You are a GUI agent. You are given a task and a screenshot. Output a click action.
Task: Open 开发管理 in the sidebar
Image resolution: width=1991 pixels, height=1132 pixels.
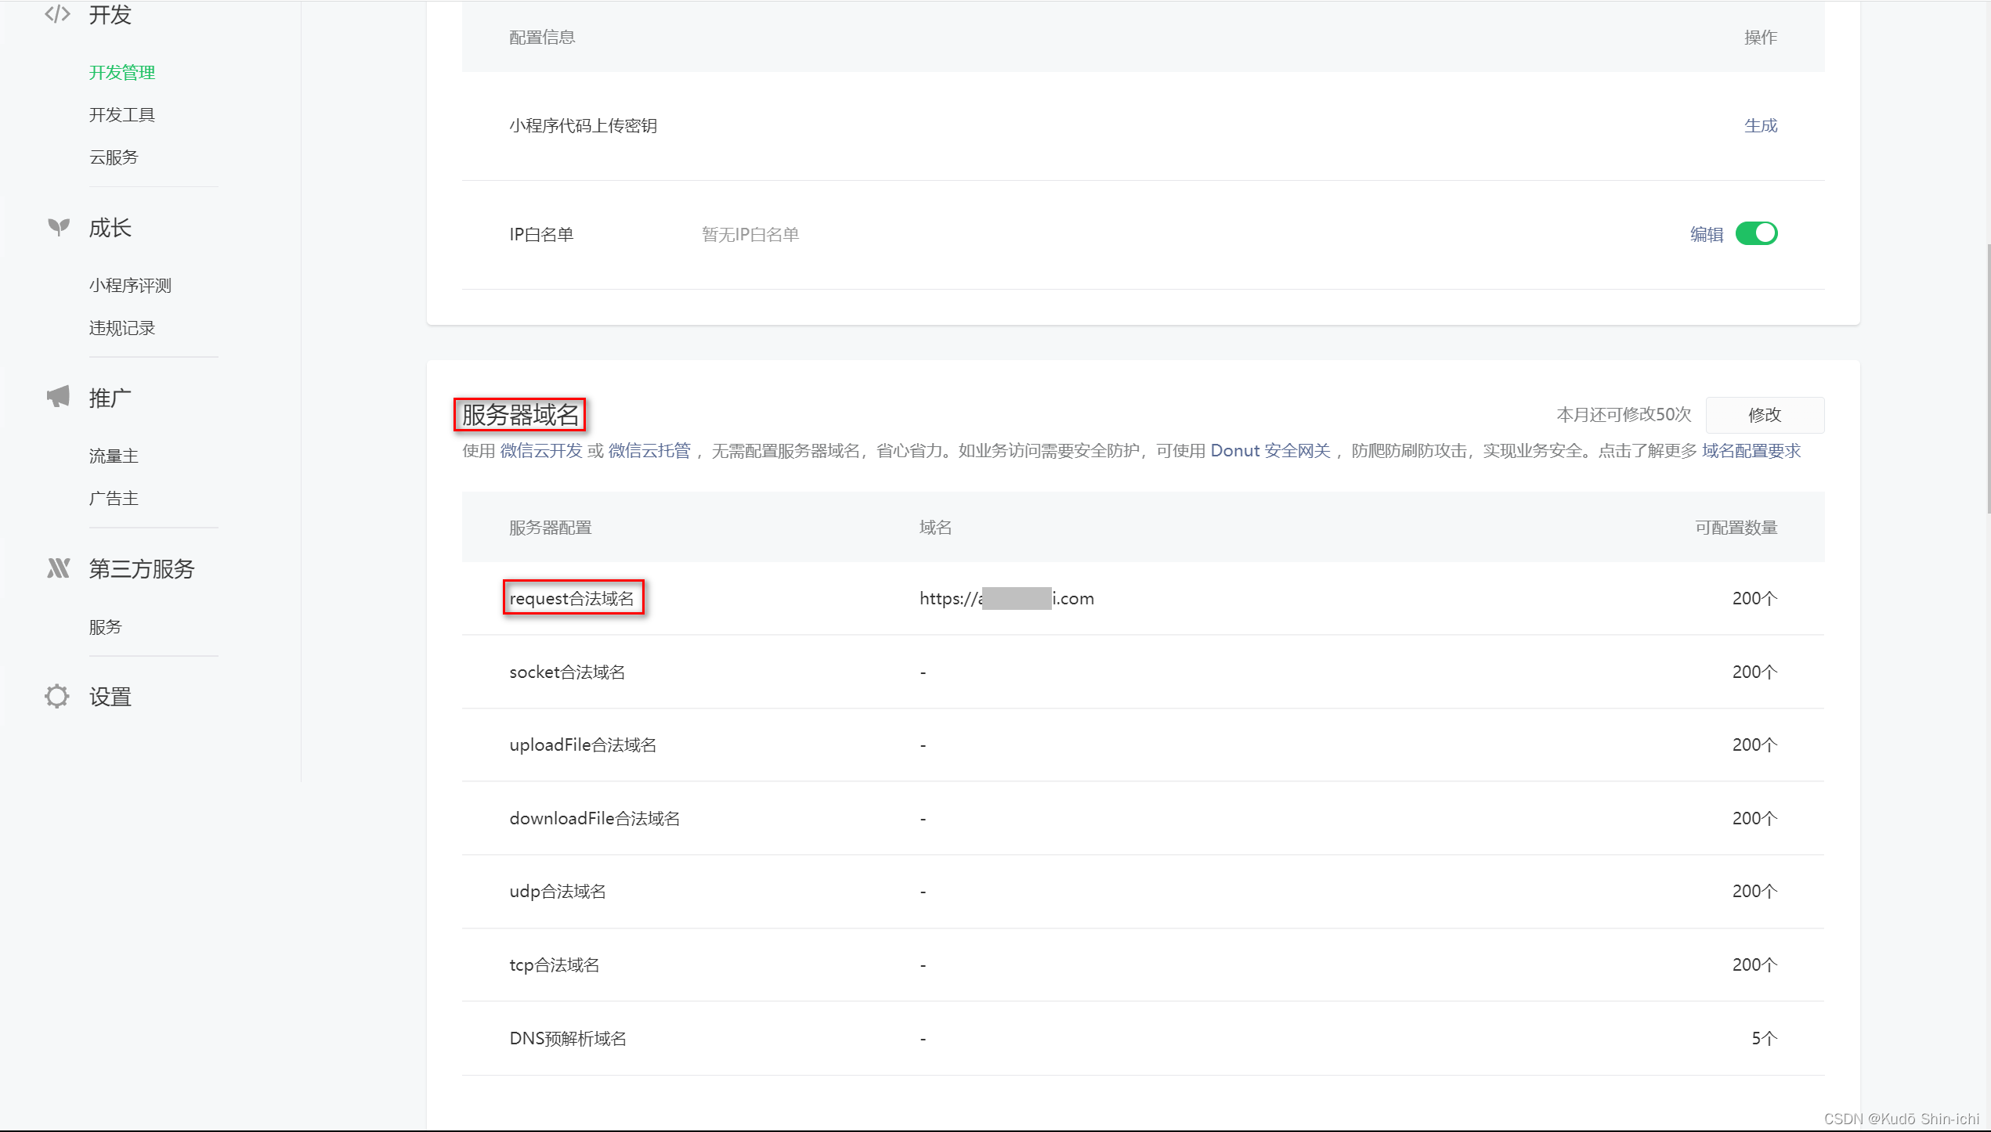click(122, 73)
